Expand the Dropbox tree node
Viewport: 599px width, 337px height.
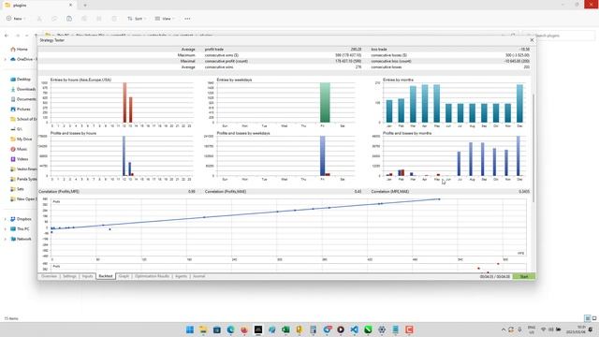pos(6,219)
